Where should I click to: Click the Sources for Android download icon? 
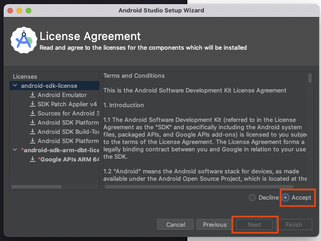[32, 113]
